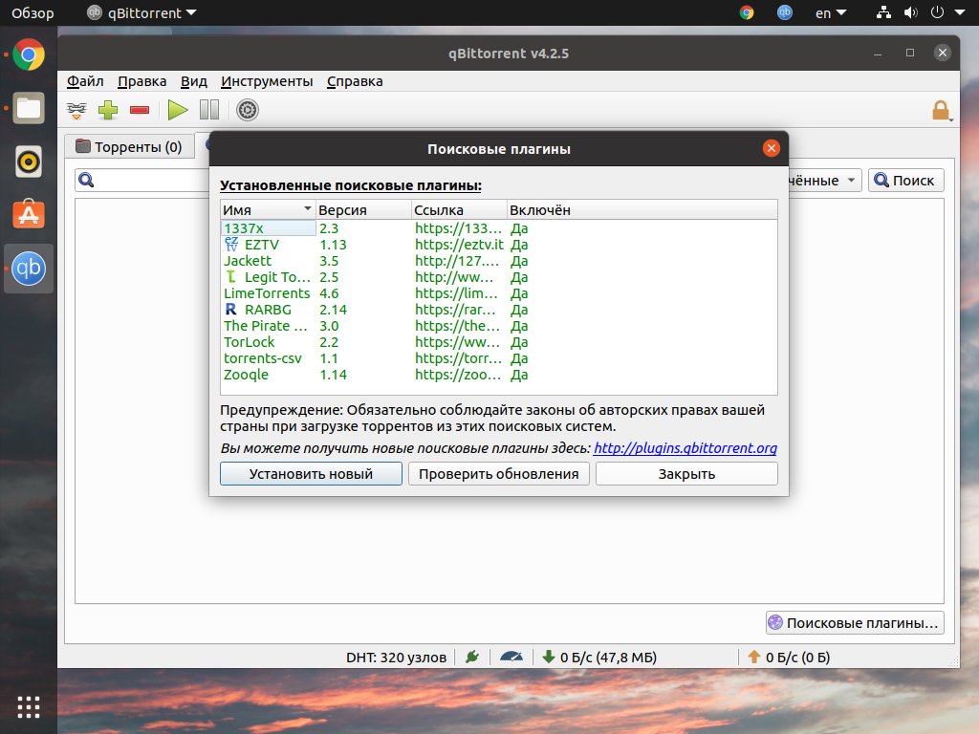The height and width of the screenshot is (734, 979).
Task: Click the add torrent plus icon
Action: [108, 110]
